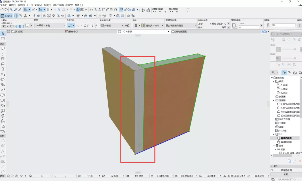Toggle the eye icon under 选择的图层
Image resolution: width=302 pixels, height=181 pixels.
click(x=155, y=11)
